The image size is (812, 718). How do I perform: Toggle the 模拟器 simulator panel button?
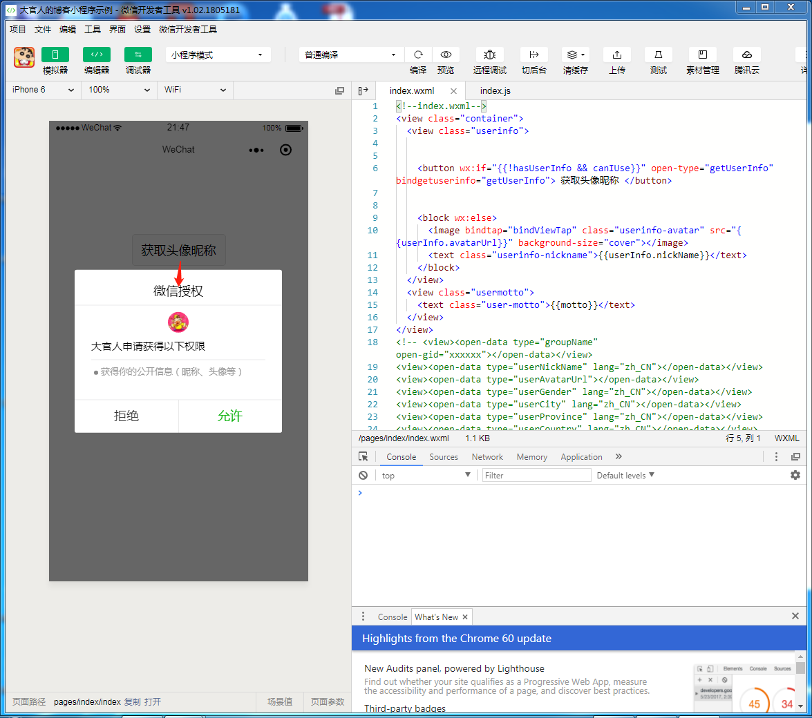coord(55,55)
